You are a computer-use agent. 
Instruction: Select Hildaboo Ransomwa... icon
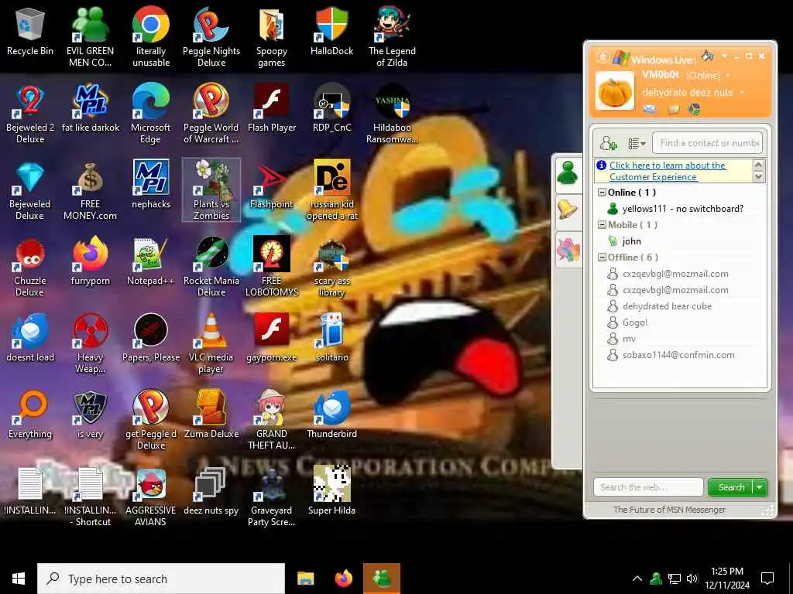coord(392,114)
